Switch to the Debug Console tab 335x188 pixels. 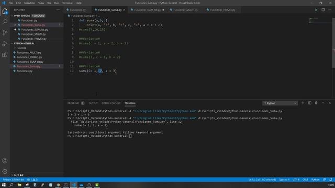point(111,103)
